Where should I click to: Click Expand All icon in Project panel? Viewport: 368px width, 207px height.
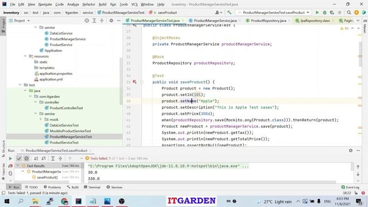(94, 21)
